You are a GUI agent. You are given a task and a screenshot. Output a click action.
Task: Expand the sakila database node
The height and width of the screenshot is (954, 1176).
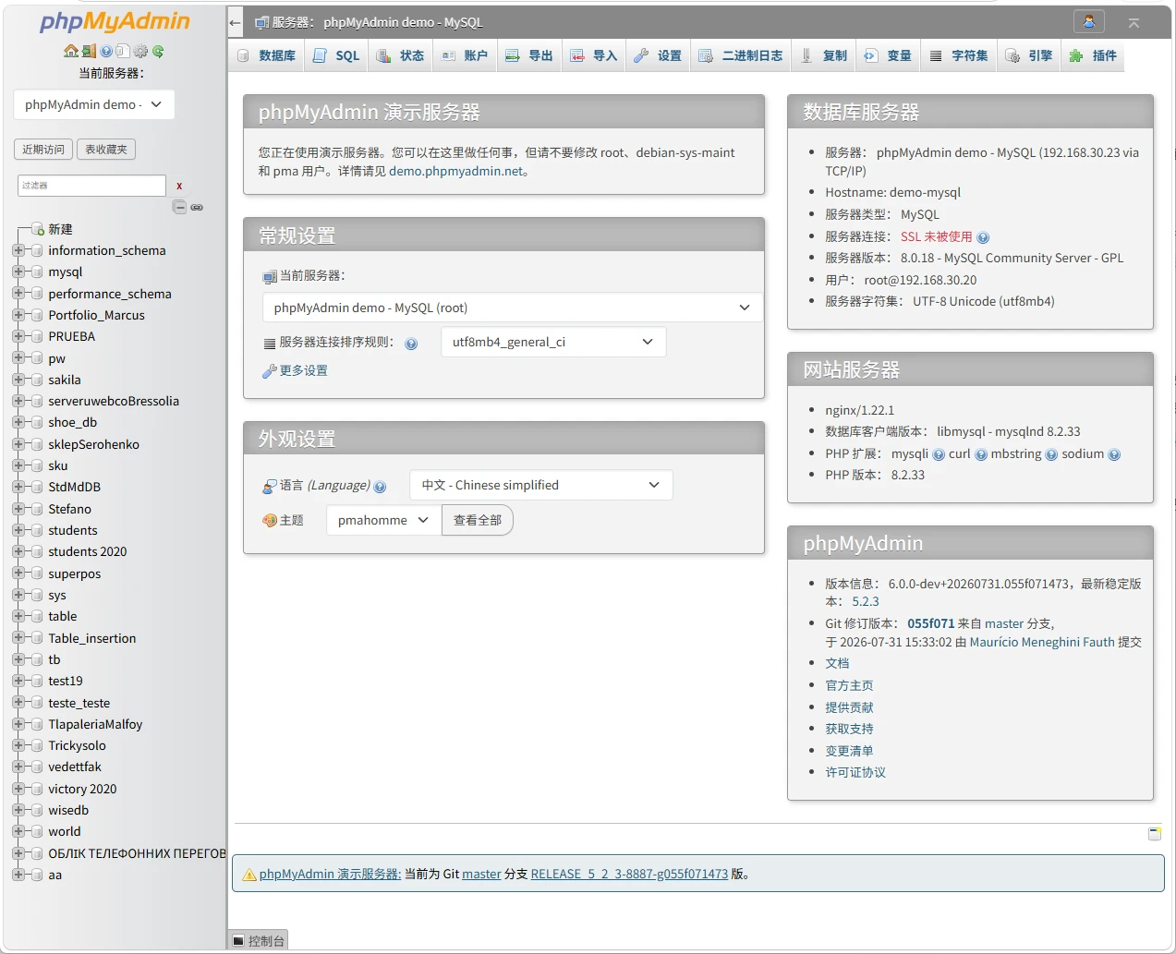[x=18, y=380]
